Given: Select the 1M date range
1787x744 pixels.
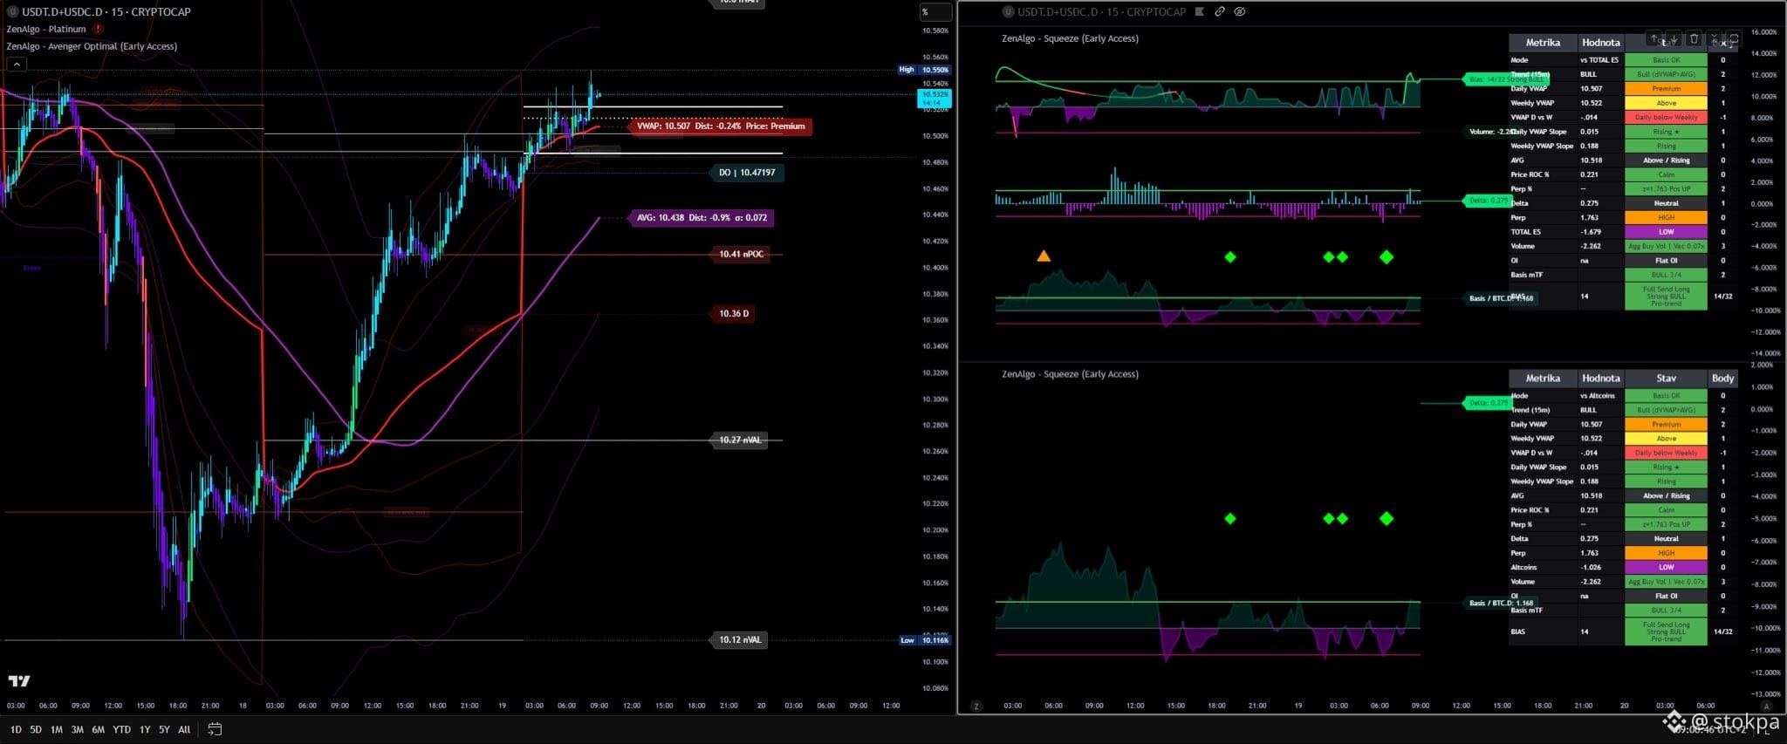Looking at the screenshot, I should pos(57,729).
